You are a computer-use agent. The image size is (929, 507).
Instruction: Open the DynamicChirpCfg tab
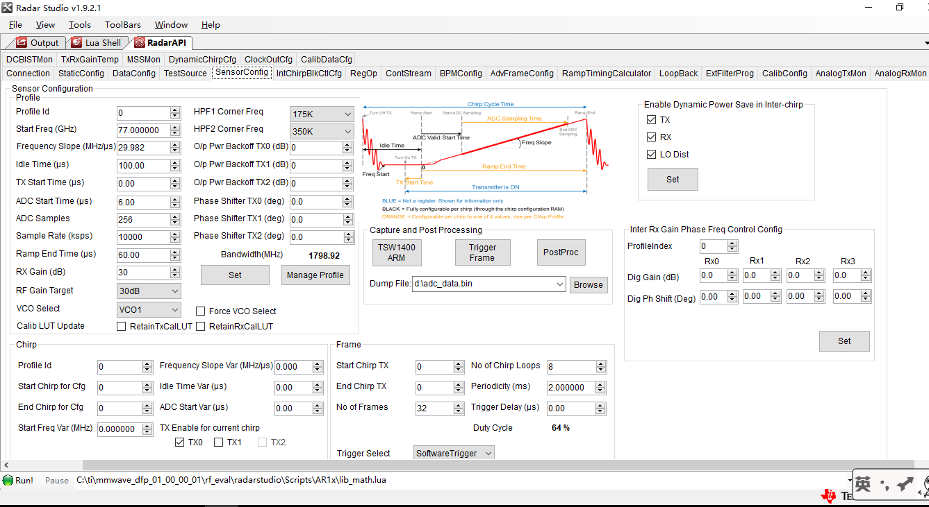[202, 59]
